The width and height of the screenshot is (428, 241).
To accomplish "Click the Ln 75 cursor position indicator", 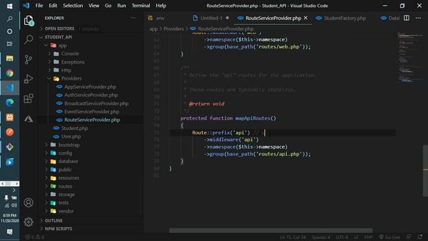I will coord(293,237).
